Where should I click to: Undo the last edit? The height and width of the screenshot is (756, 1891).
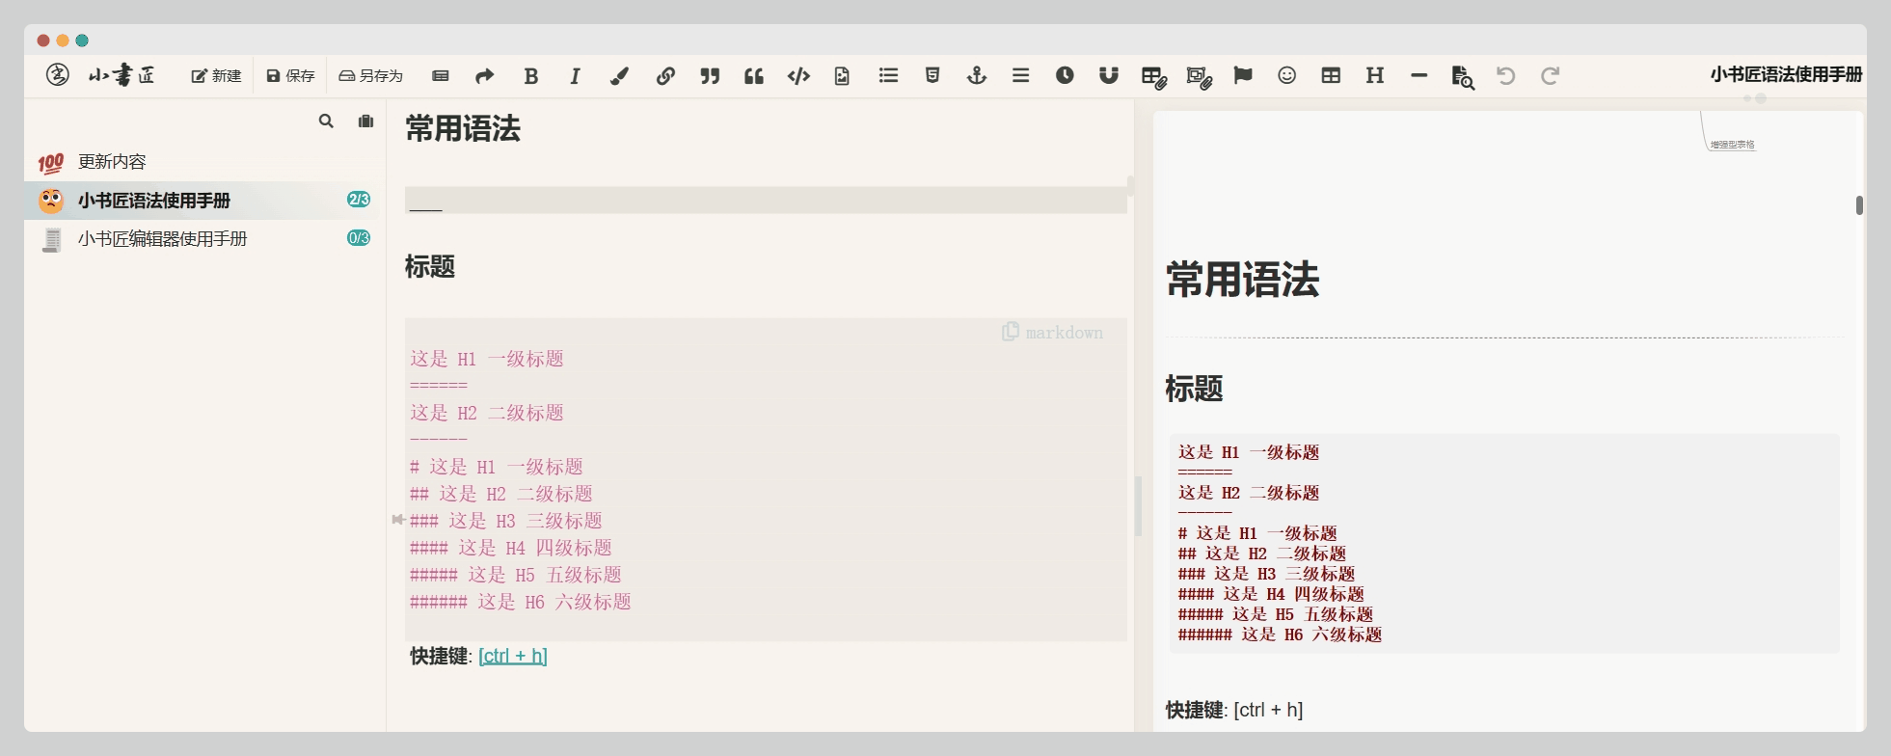click(1506, 75)
